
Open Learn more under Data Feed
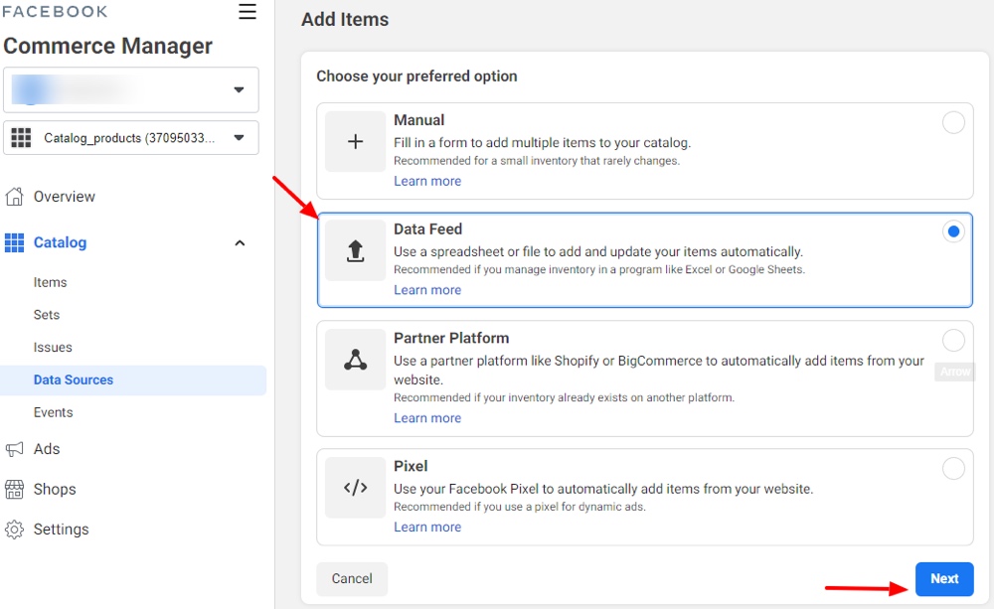coord(427,290)
